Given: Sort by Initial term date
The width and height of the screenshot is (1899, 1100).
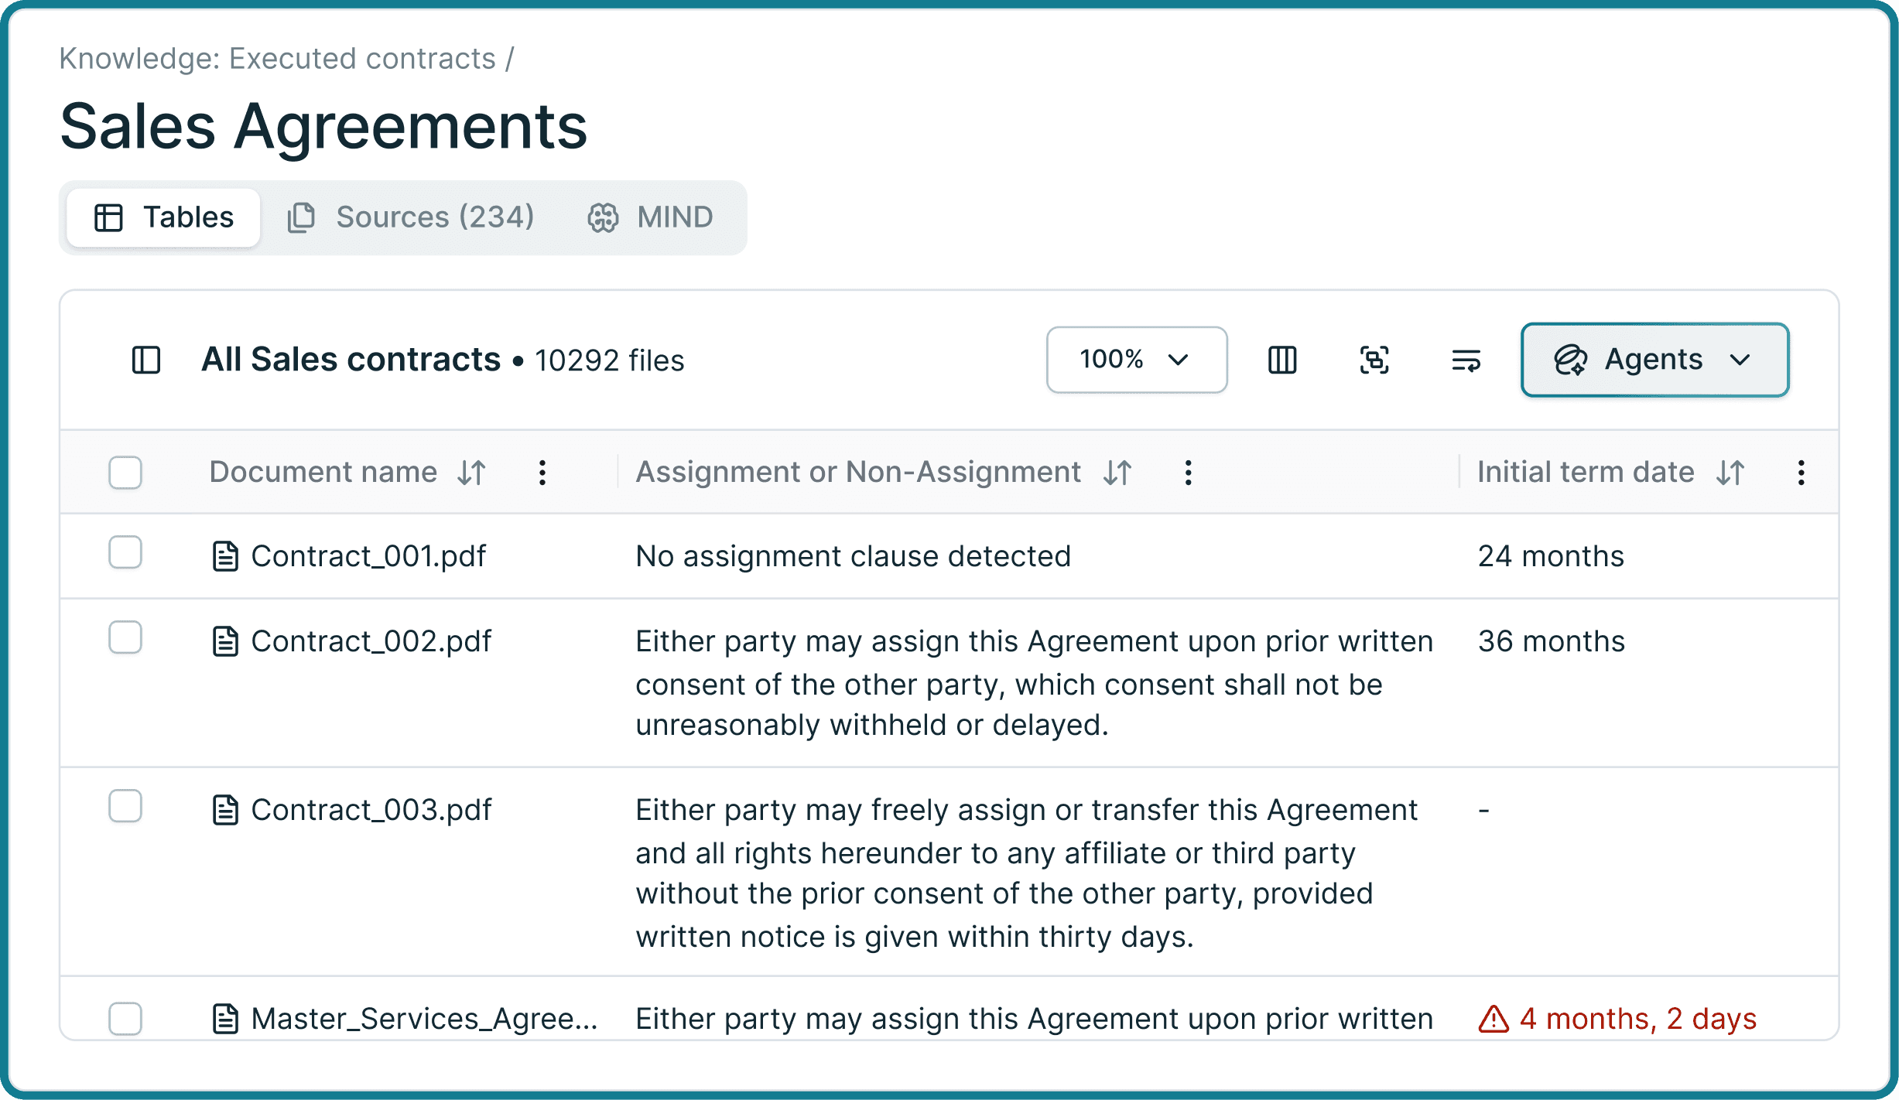Looking at the screenshot, I should (x=1730, y=472).
